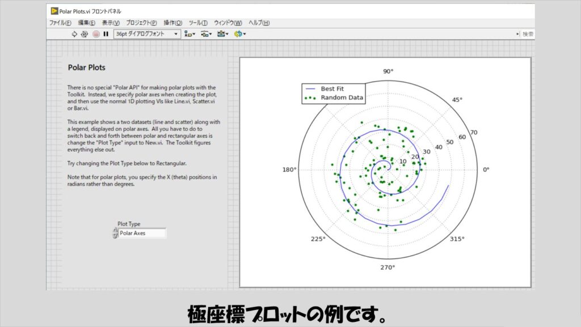The image size is (581, 327).
Task: Open the Plot Type enum selector
Action: (142, 233)
